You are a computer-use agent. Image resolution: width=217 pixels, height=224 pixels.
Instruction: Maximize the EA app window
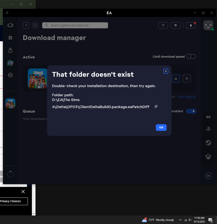point(203,13)
